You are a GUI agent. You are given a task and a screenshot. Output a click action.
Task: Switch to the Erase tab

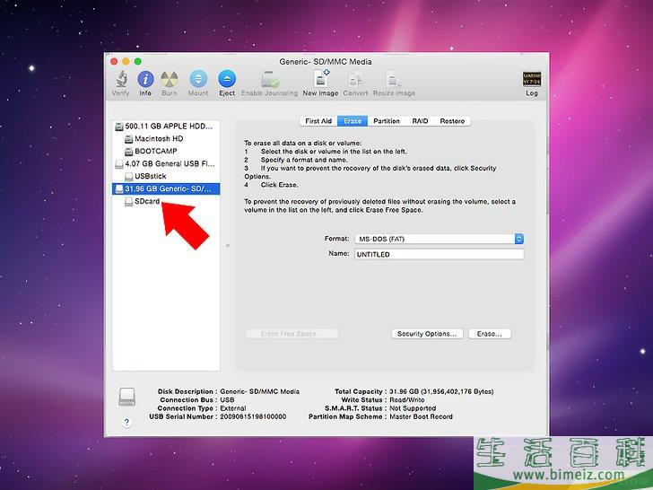pyautogui.click(x=353, y=121)
